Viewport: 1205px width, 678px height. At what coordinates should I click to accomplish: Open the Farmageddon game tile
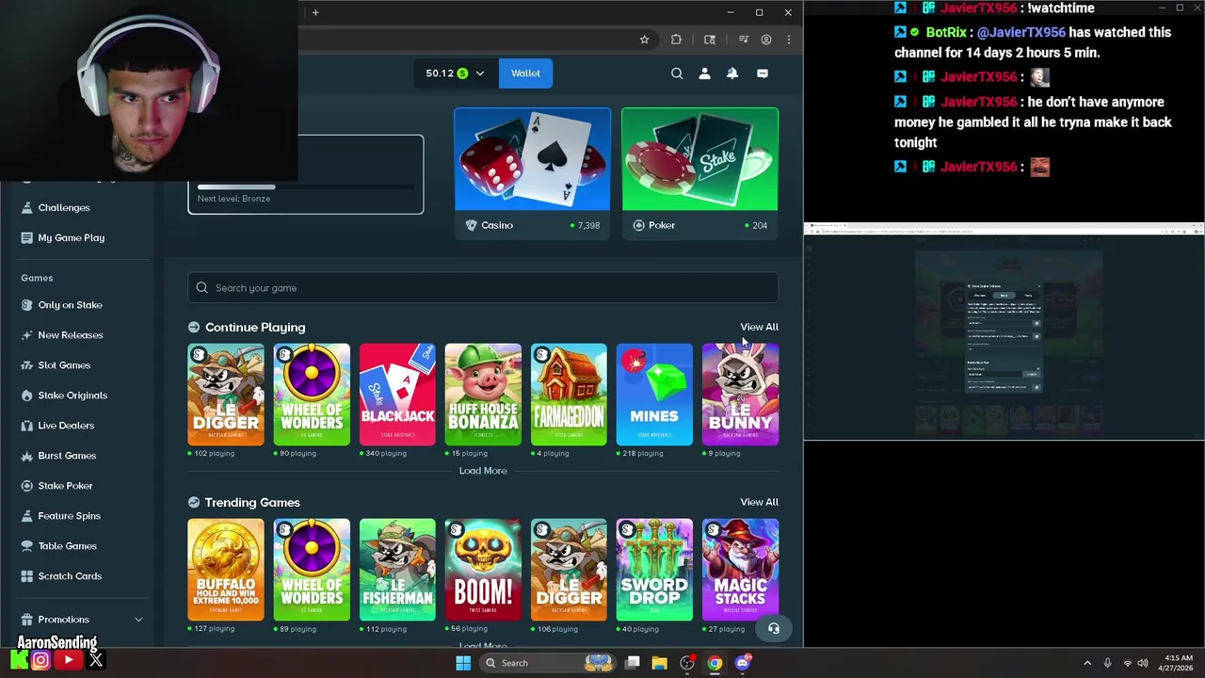point(569,395)
